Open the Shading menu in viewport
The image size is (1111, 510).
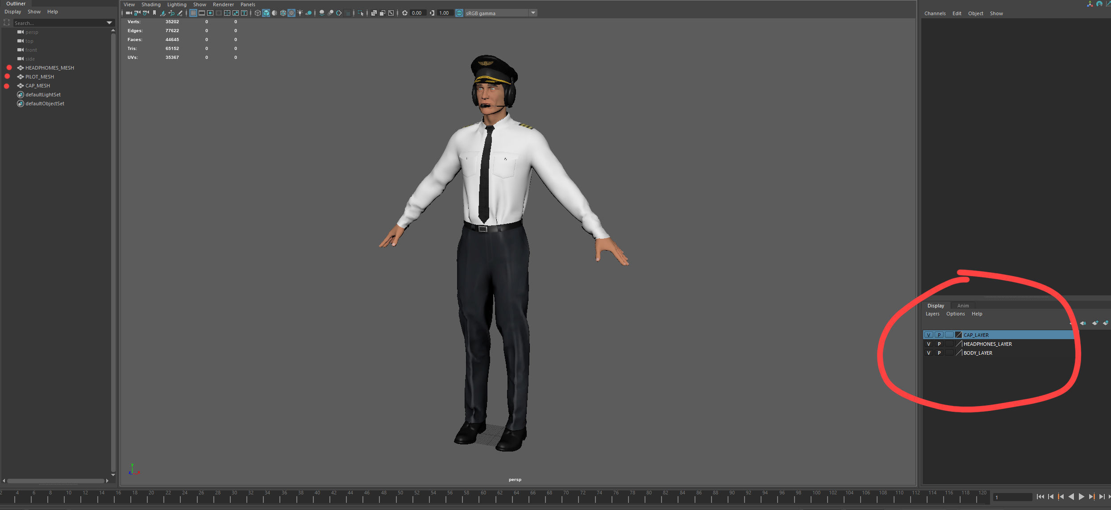coord(151,4)
